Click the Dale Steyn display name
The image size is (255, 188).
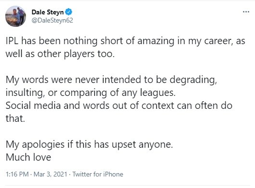click(48, 12)
